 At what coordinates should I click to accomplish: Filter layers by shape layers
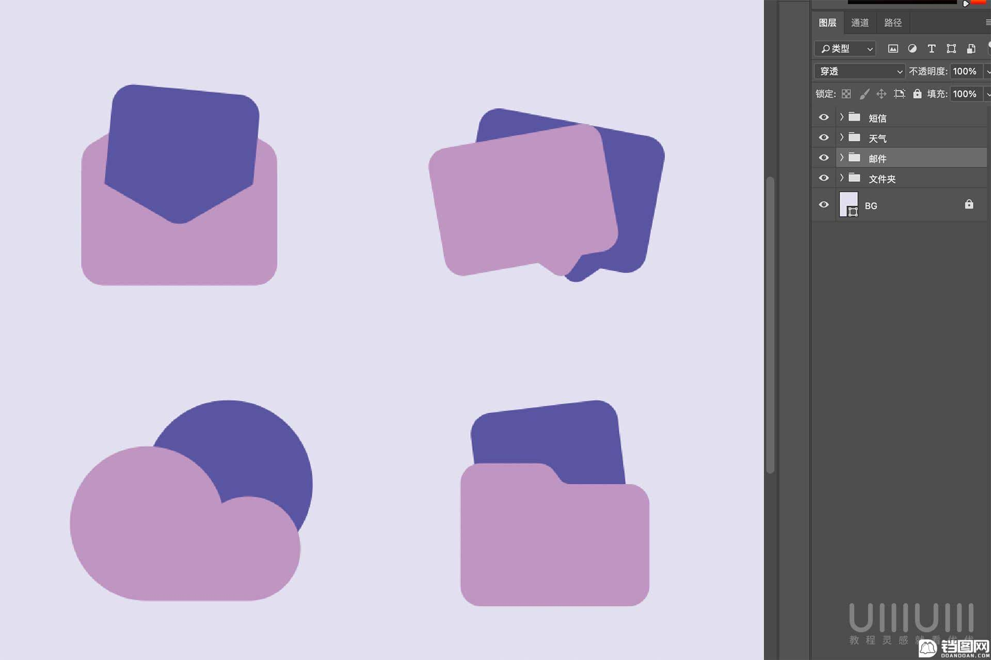point(951,49)
